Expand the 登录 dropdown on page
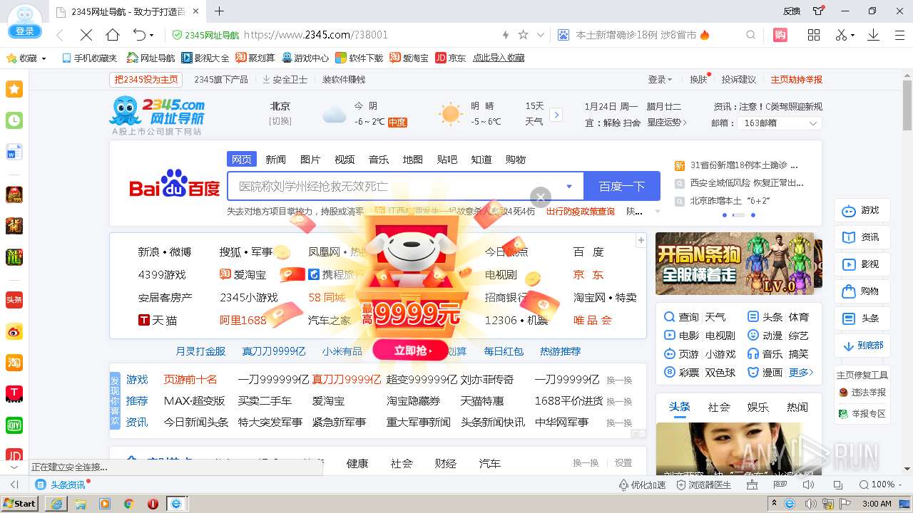Viewport: 913px width, 513px height. coord(660,79)
